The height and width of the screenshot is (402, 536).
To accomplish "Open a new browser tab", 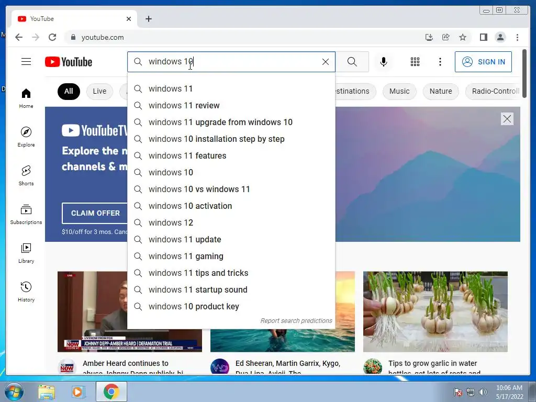I will [x=148, y=19].
